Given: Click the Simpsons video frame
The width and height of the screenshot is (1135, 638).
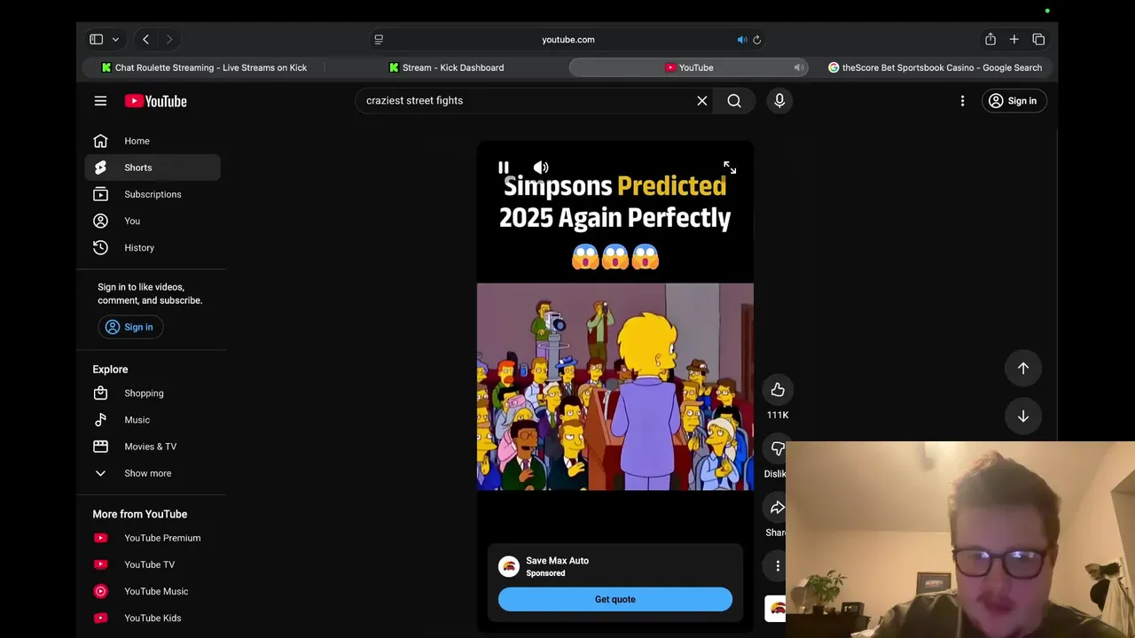Looking at the screenshot, I should [615, 386].
